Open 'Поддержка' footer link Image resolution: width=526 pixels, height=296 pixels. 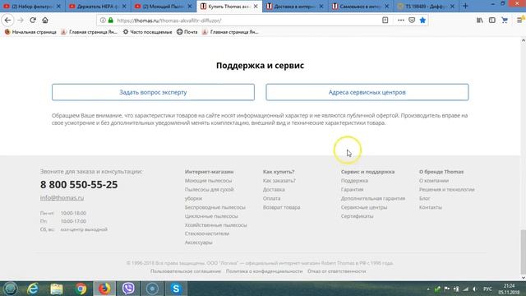point(354,181)
